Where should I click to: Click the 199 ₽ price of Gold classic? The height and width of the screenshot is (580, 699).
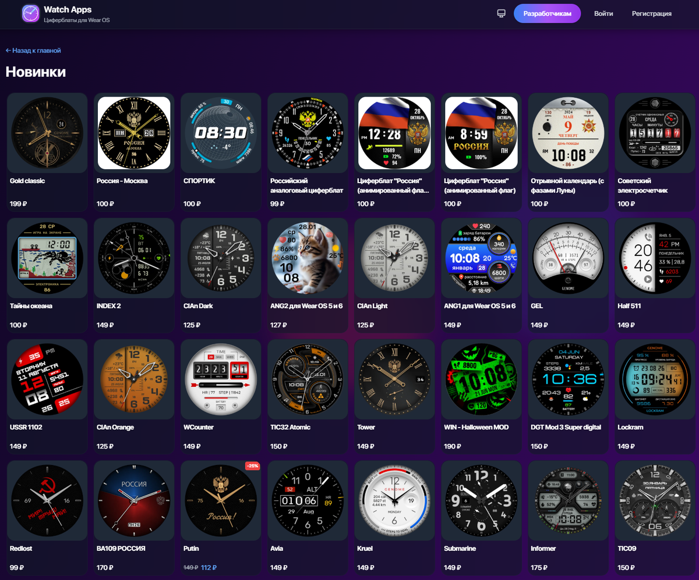pos(19,204)
